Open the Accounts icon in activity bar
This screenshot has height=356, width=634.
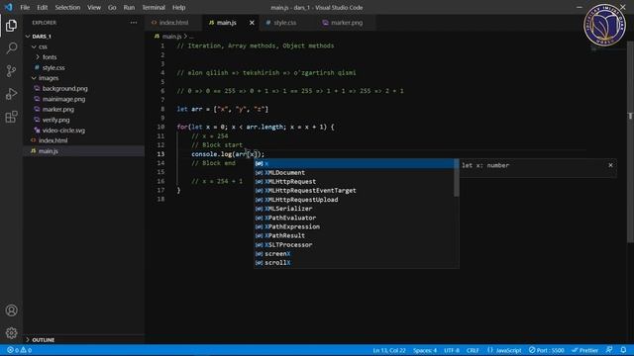(x=11, y=311)
